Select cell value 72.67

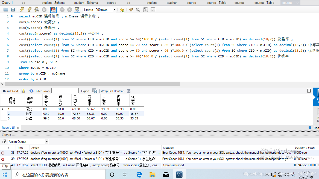pos(76,114)
